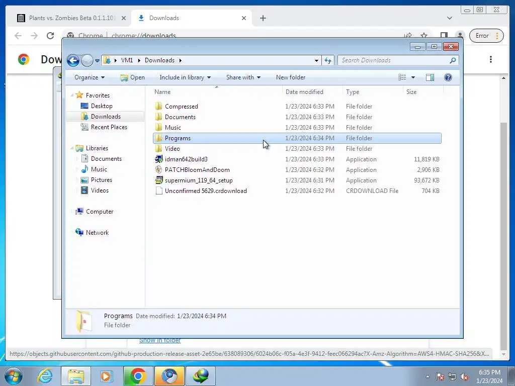Screen dimensions: 515x386
Task: Click the Show in folder link
Action: point(159,341)
